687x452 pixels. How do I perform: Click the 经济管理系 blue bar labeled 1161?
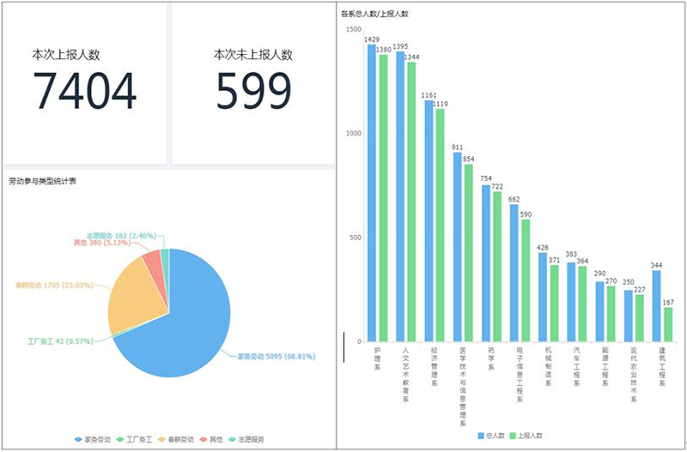[x=429, y=220]
